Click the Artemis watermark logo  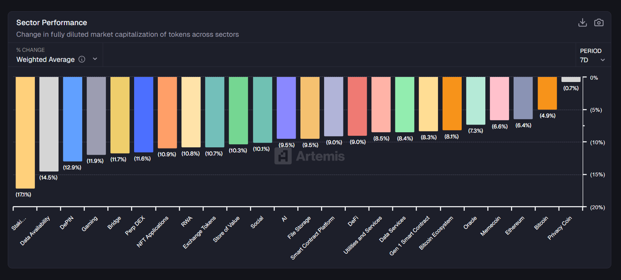tap(309, 156)
